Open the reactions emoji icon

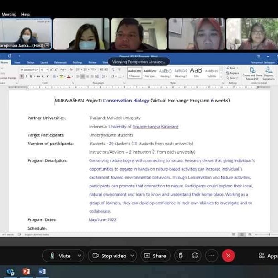tap(196, 256)
